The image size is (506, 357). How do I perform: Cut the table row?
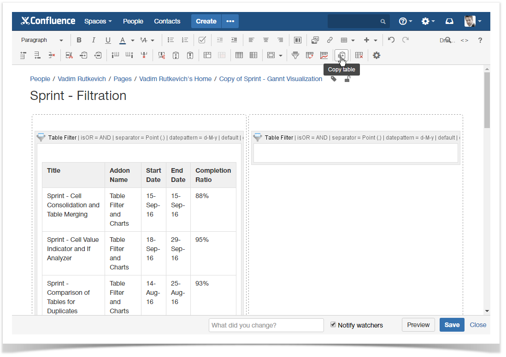(69, 55)
